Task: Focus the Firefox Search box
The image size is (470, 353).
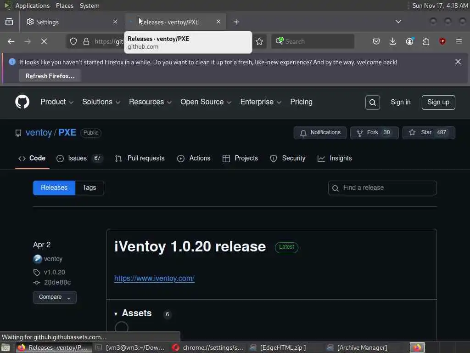Action: click(313, 41)
